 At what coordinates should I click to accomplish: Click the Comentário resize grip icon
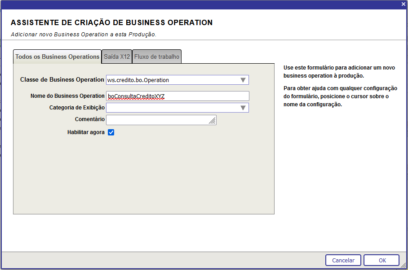pos(213,121)
